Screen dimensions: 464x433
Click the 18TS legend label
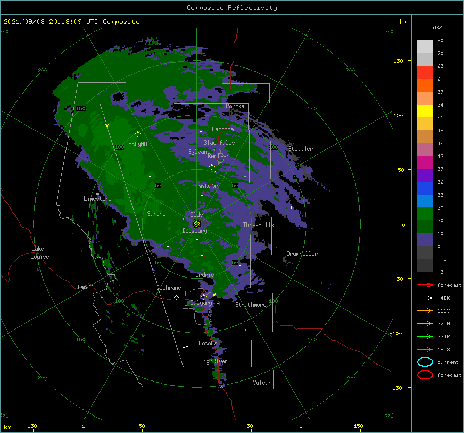443,350
